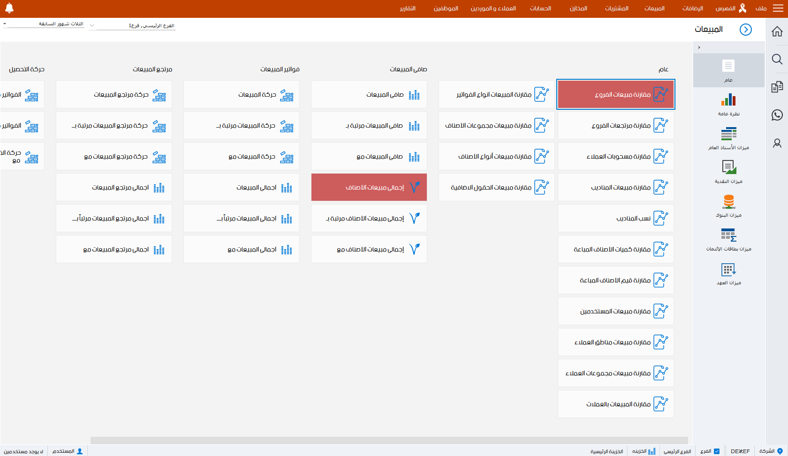This screenshot has height=456, width=788.
Task: Click the horizontal scrollbar at bottom
Action: point(388,440)
